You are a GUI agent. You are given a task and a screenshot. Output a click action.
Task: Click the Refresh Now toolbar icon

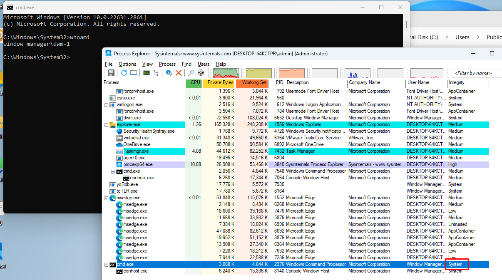point(124,73)
